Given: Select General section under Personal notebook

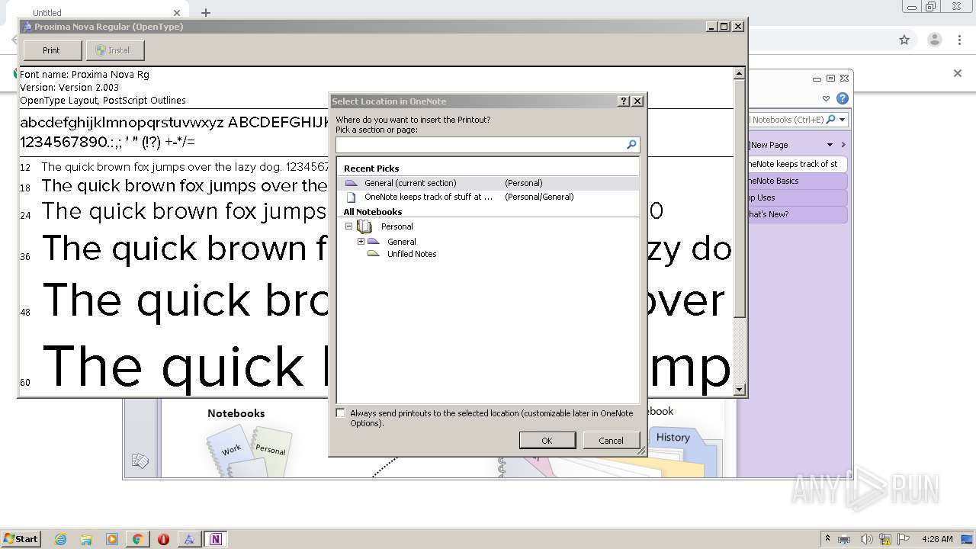Looking at the screenshot, I should [401, 242].
